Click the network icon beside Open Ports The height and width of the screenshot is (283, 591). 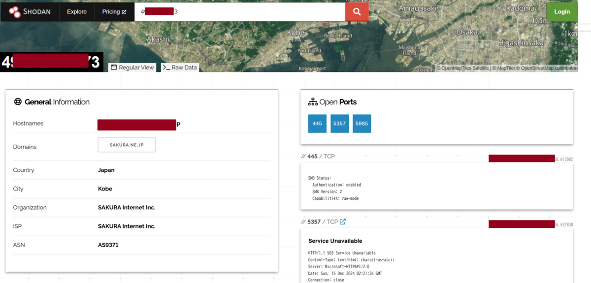click(313, 102)
